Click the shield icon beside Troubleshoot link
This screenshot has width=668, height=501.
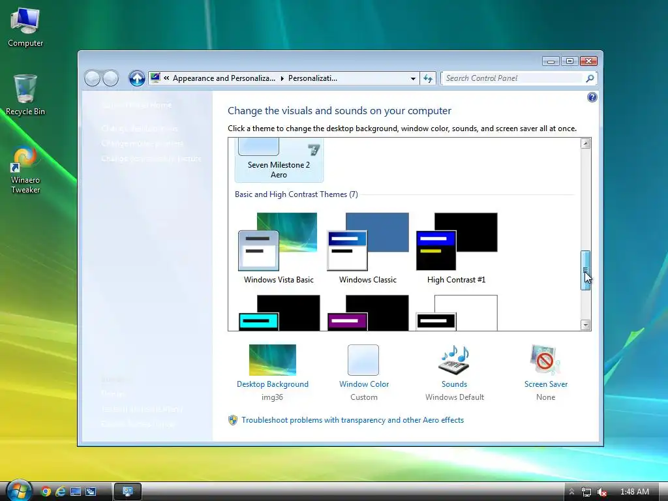pyautogui.click(x=233, y=420)
